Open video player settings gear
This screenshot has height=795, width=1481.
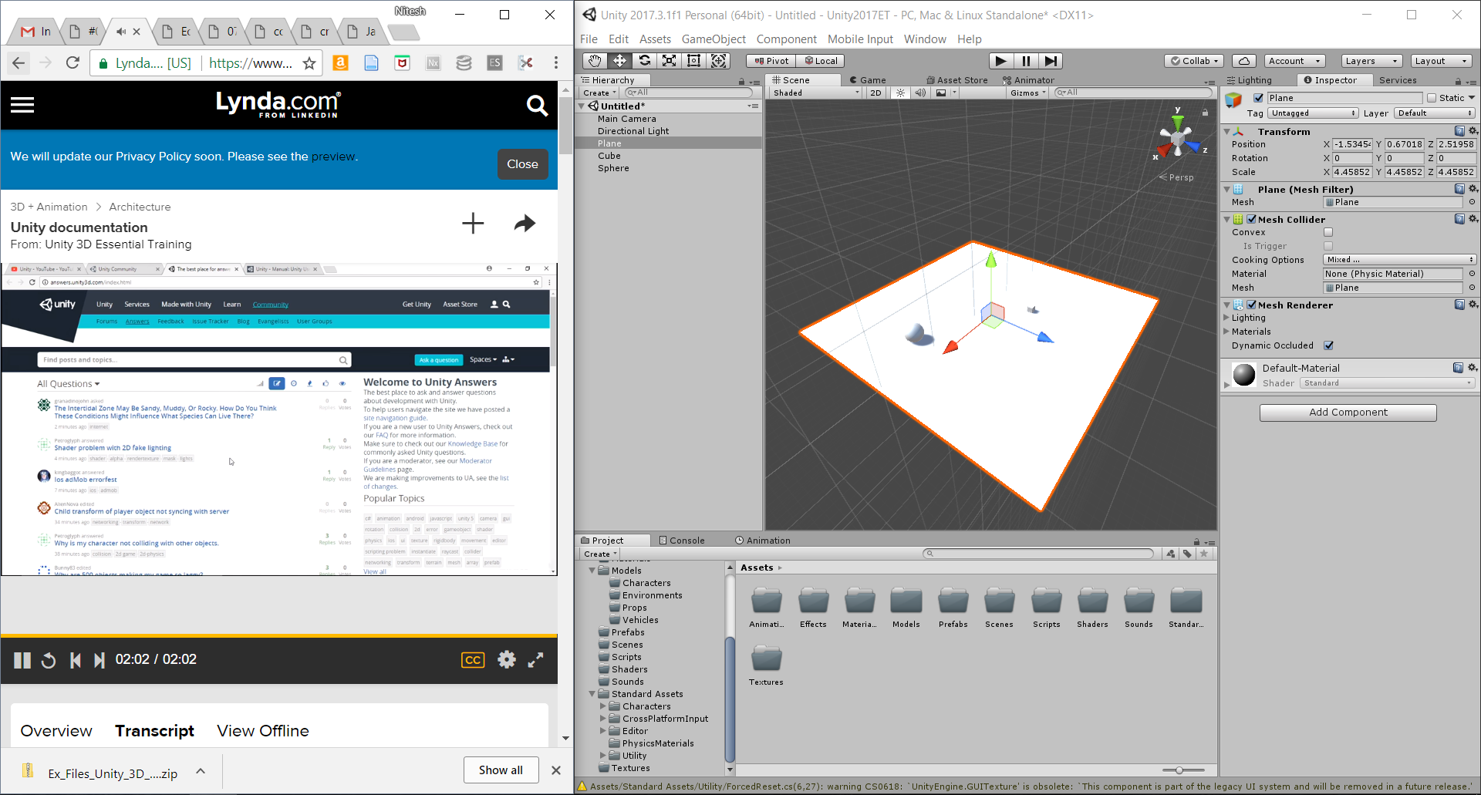(506, 659)
